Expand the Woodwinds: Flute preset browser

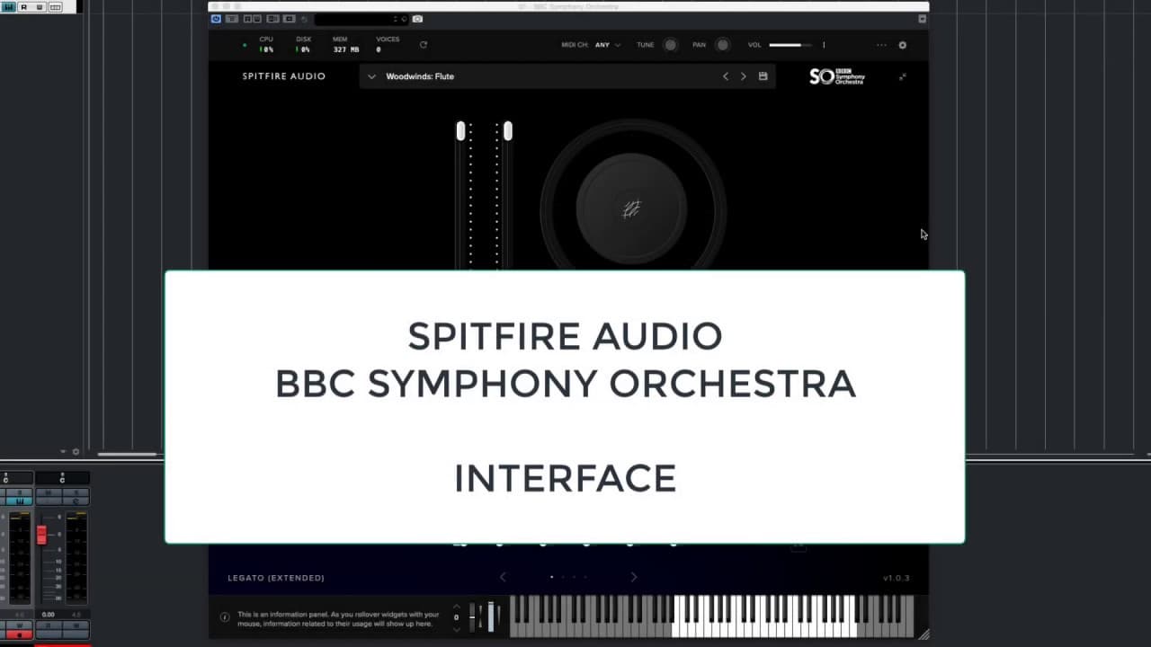point(371,76)
